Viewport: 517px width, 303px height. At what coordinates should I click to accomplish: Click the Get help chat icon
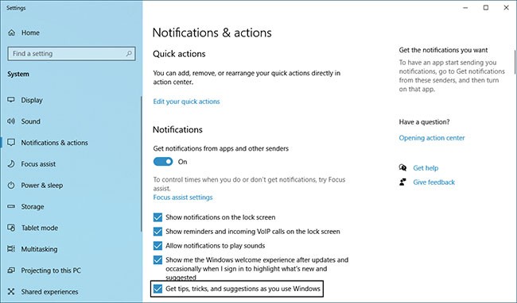click(x=402, y=168)
